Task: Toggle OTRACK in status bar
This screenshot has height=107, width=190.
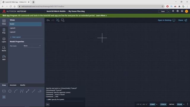Action: click(163, 104)
